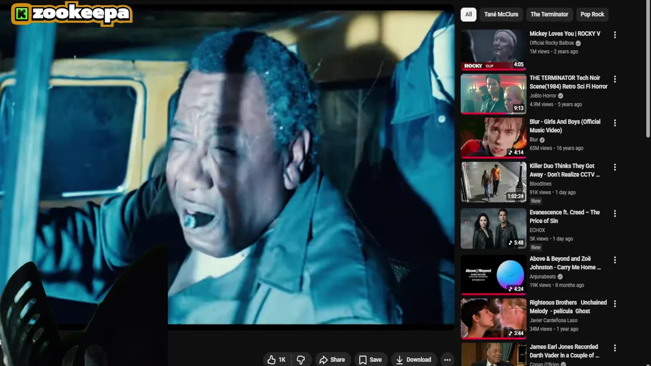The width and height of the screenshot is (651, 366).
Task: Download the video
Action: click(413, 359)
